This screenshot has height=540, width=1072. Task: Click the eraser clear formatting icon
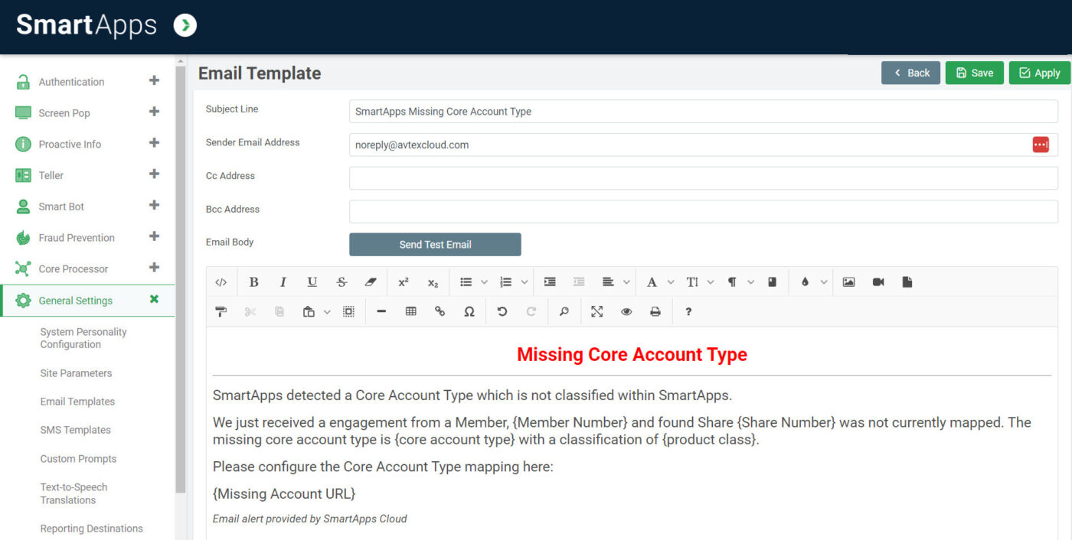pos(371,282)
